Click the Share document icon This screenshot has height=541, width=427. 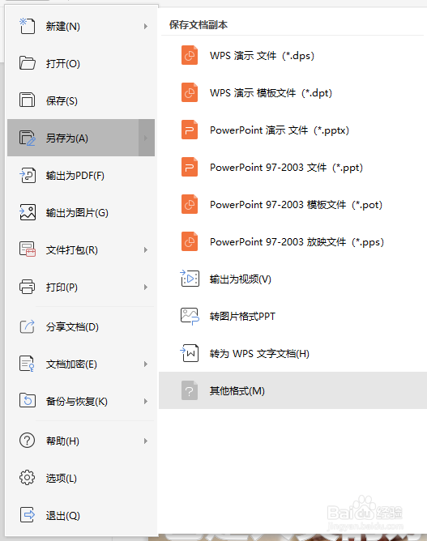click(x=27, y=326)
